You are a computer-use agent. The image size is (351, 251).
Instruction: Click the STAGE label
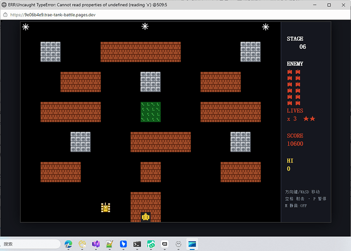[x=295, y=39]
